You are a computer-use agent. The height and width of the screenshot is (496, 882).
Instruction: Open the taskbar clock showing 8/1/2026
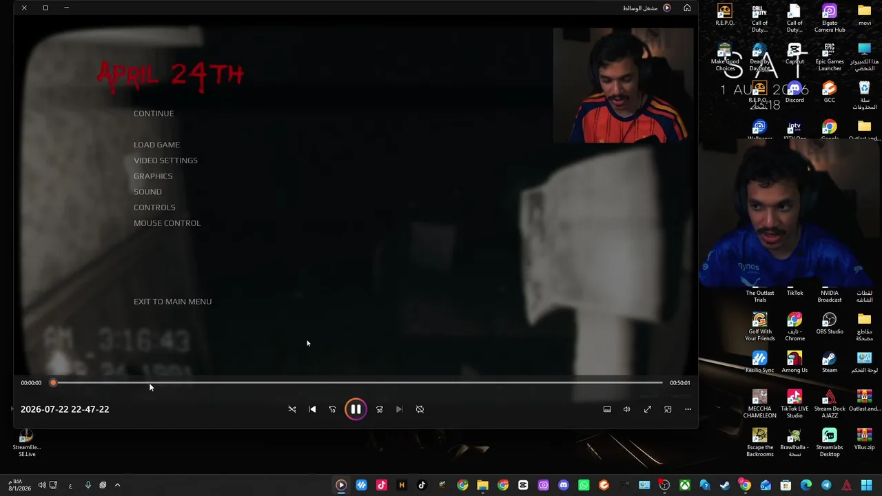[19, 485]
